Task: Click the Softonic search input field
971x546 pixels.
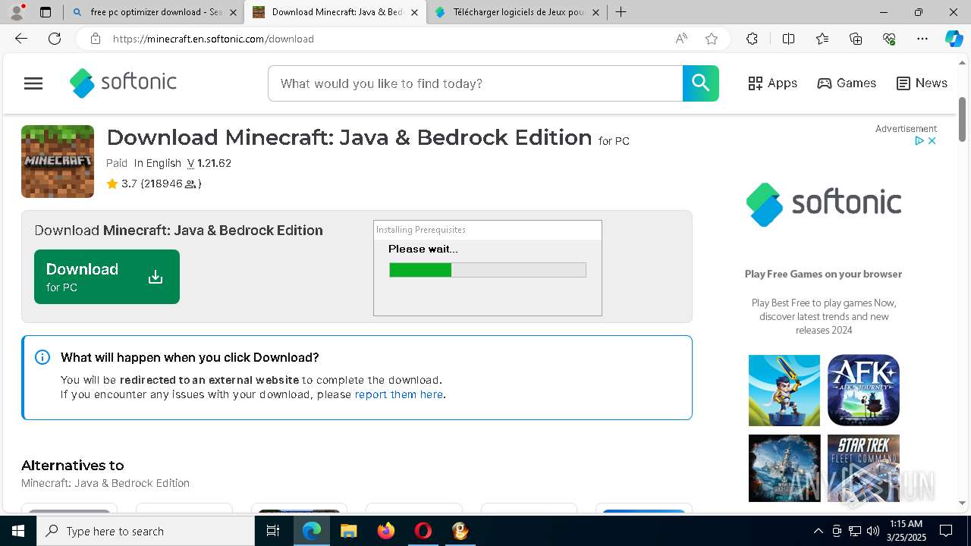Action: [476, 83]
